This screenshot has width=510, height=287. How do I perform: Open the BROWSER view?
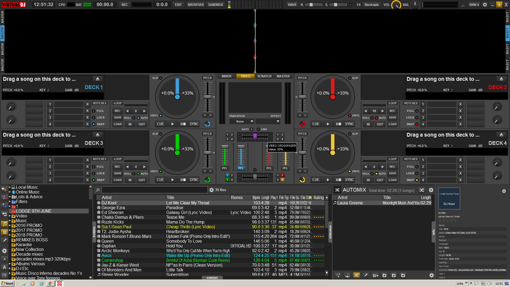click(196, 5)
